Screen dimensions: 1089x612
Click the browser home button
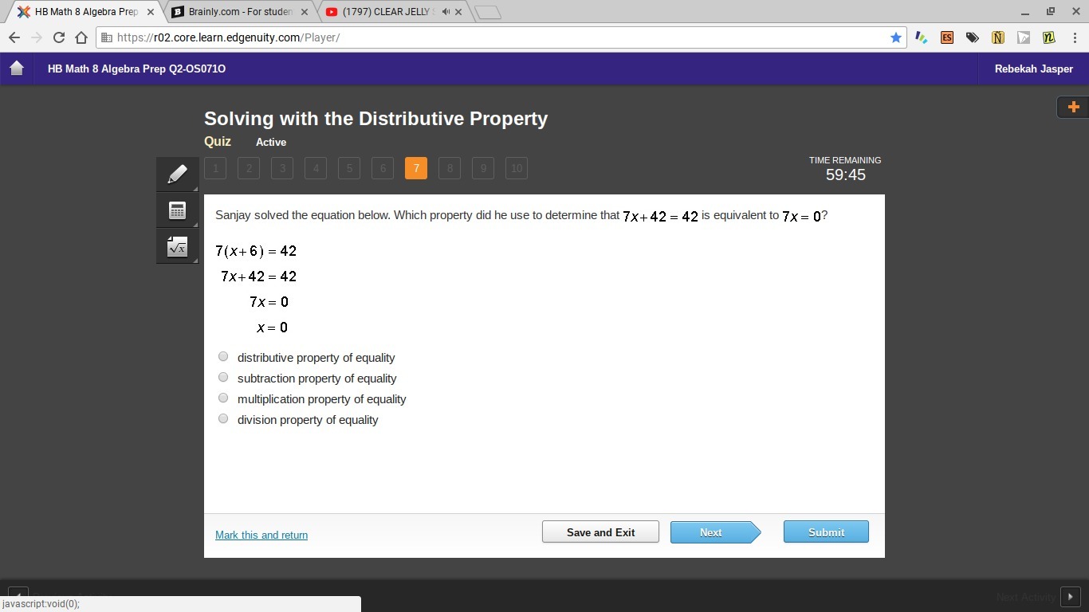[x=81, y=37]
